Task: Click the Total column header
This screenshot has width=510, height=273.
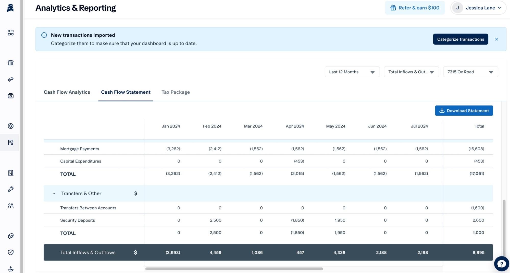Action: (479, 126)
